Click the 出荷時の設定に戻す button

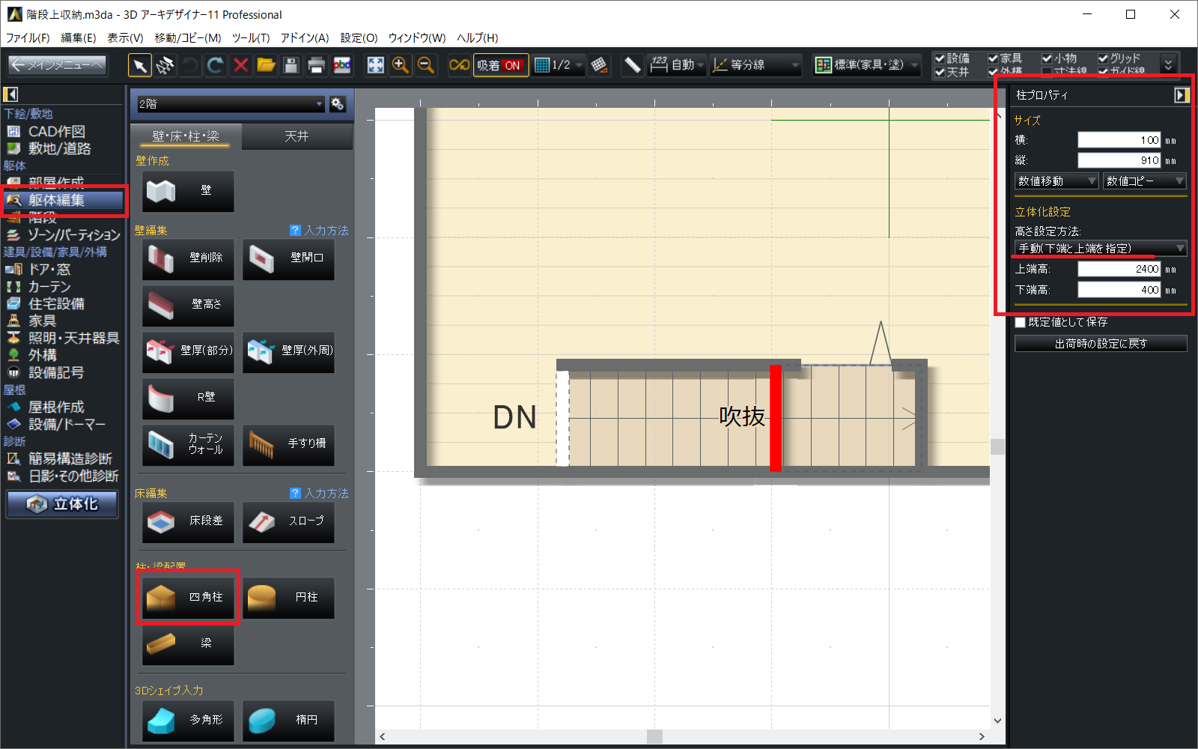pos(1100,344)
